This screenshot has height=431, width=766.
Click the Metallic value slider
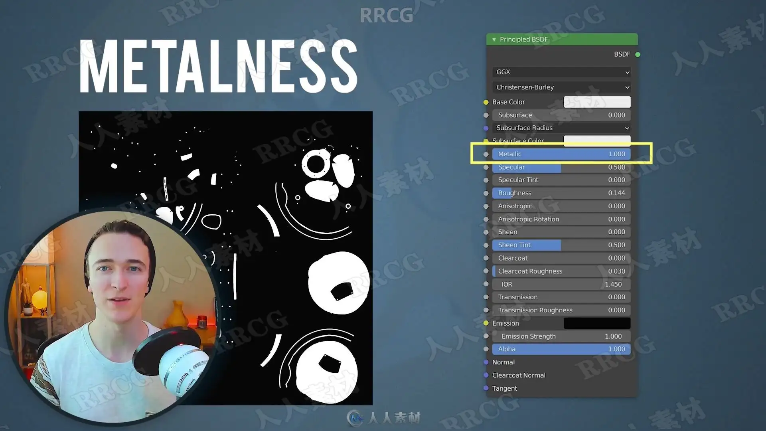coord(561,154)
